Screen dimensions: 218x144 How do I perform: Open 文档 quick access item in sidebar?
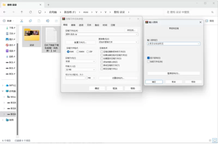pos(11,33)
